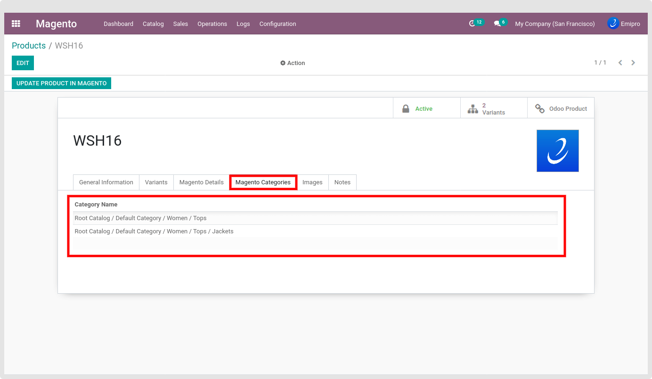Open My Company (San Francisco) switcher
Screen dimensions: 652x379
pos(555,24)
